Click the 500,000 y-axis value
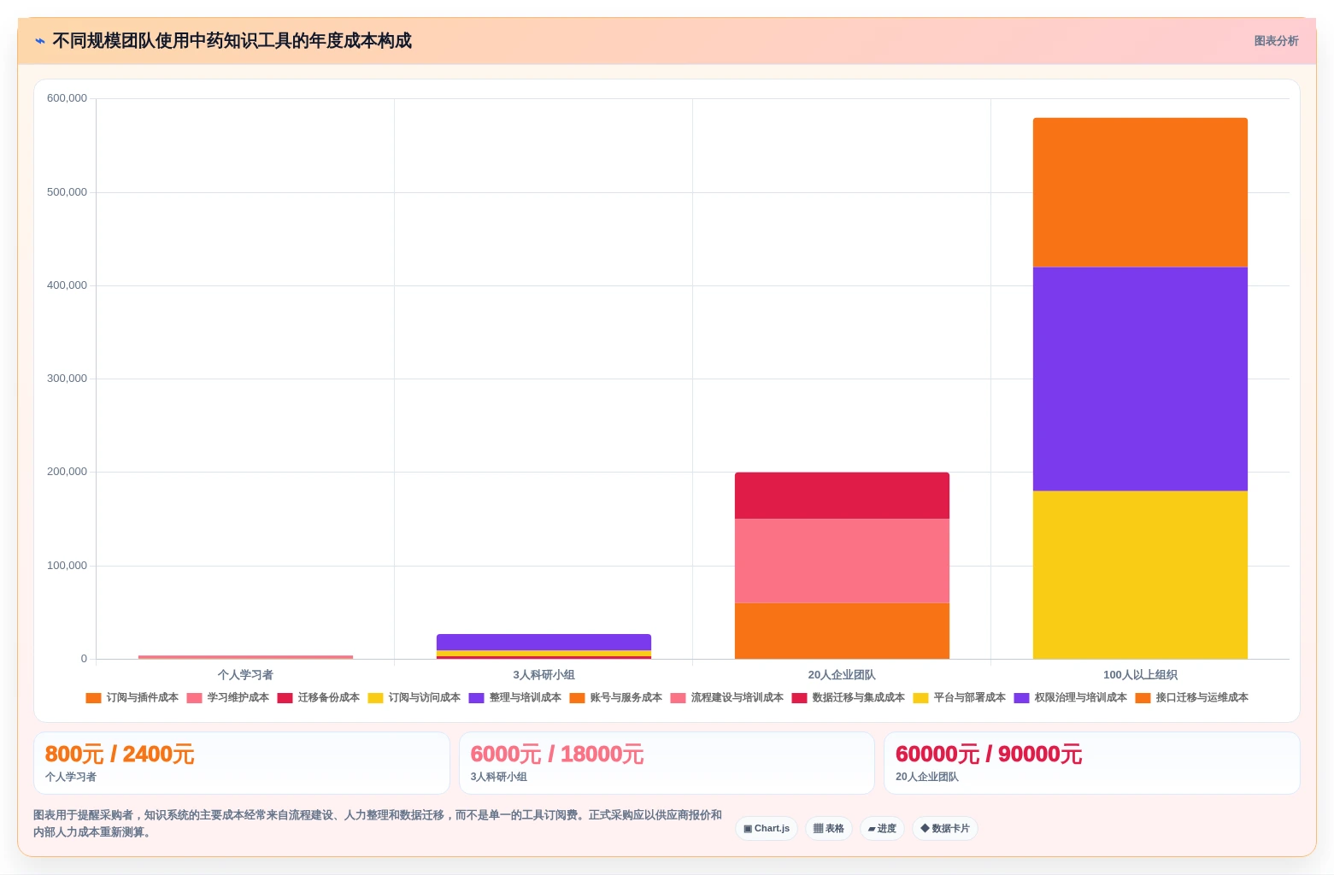Viewport: 1334px width, 875px height. pyautogui.click(x=67, y=192)
